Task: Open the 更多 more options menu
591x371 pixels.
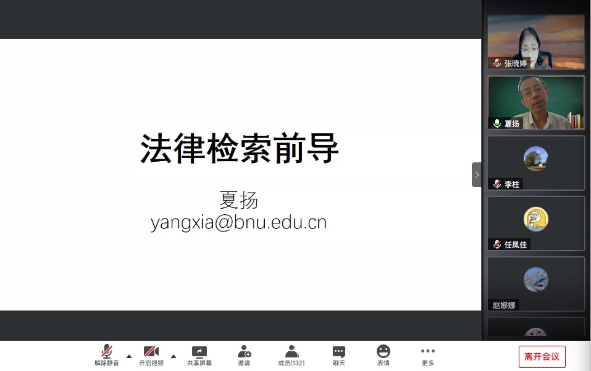Action: (x=428, y=355)
